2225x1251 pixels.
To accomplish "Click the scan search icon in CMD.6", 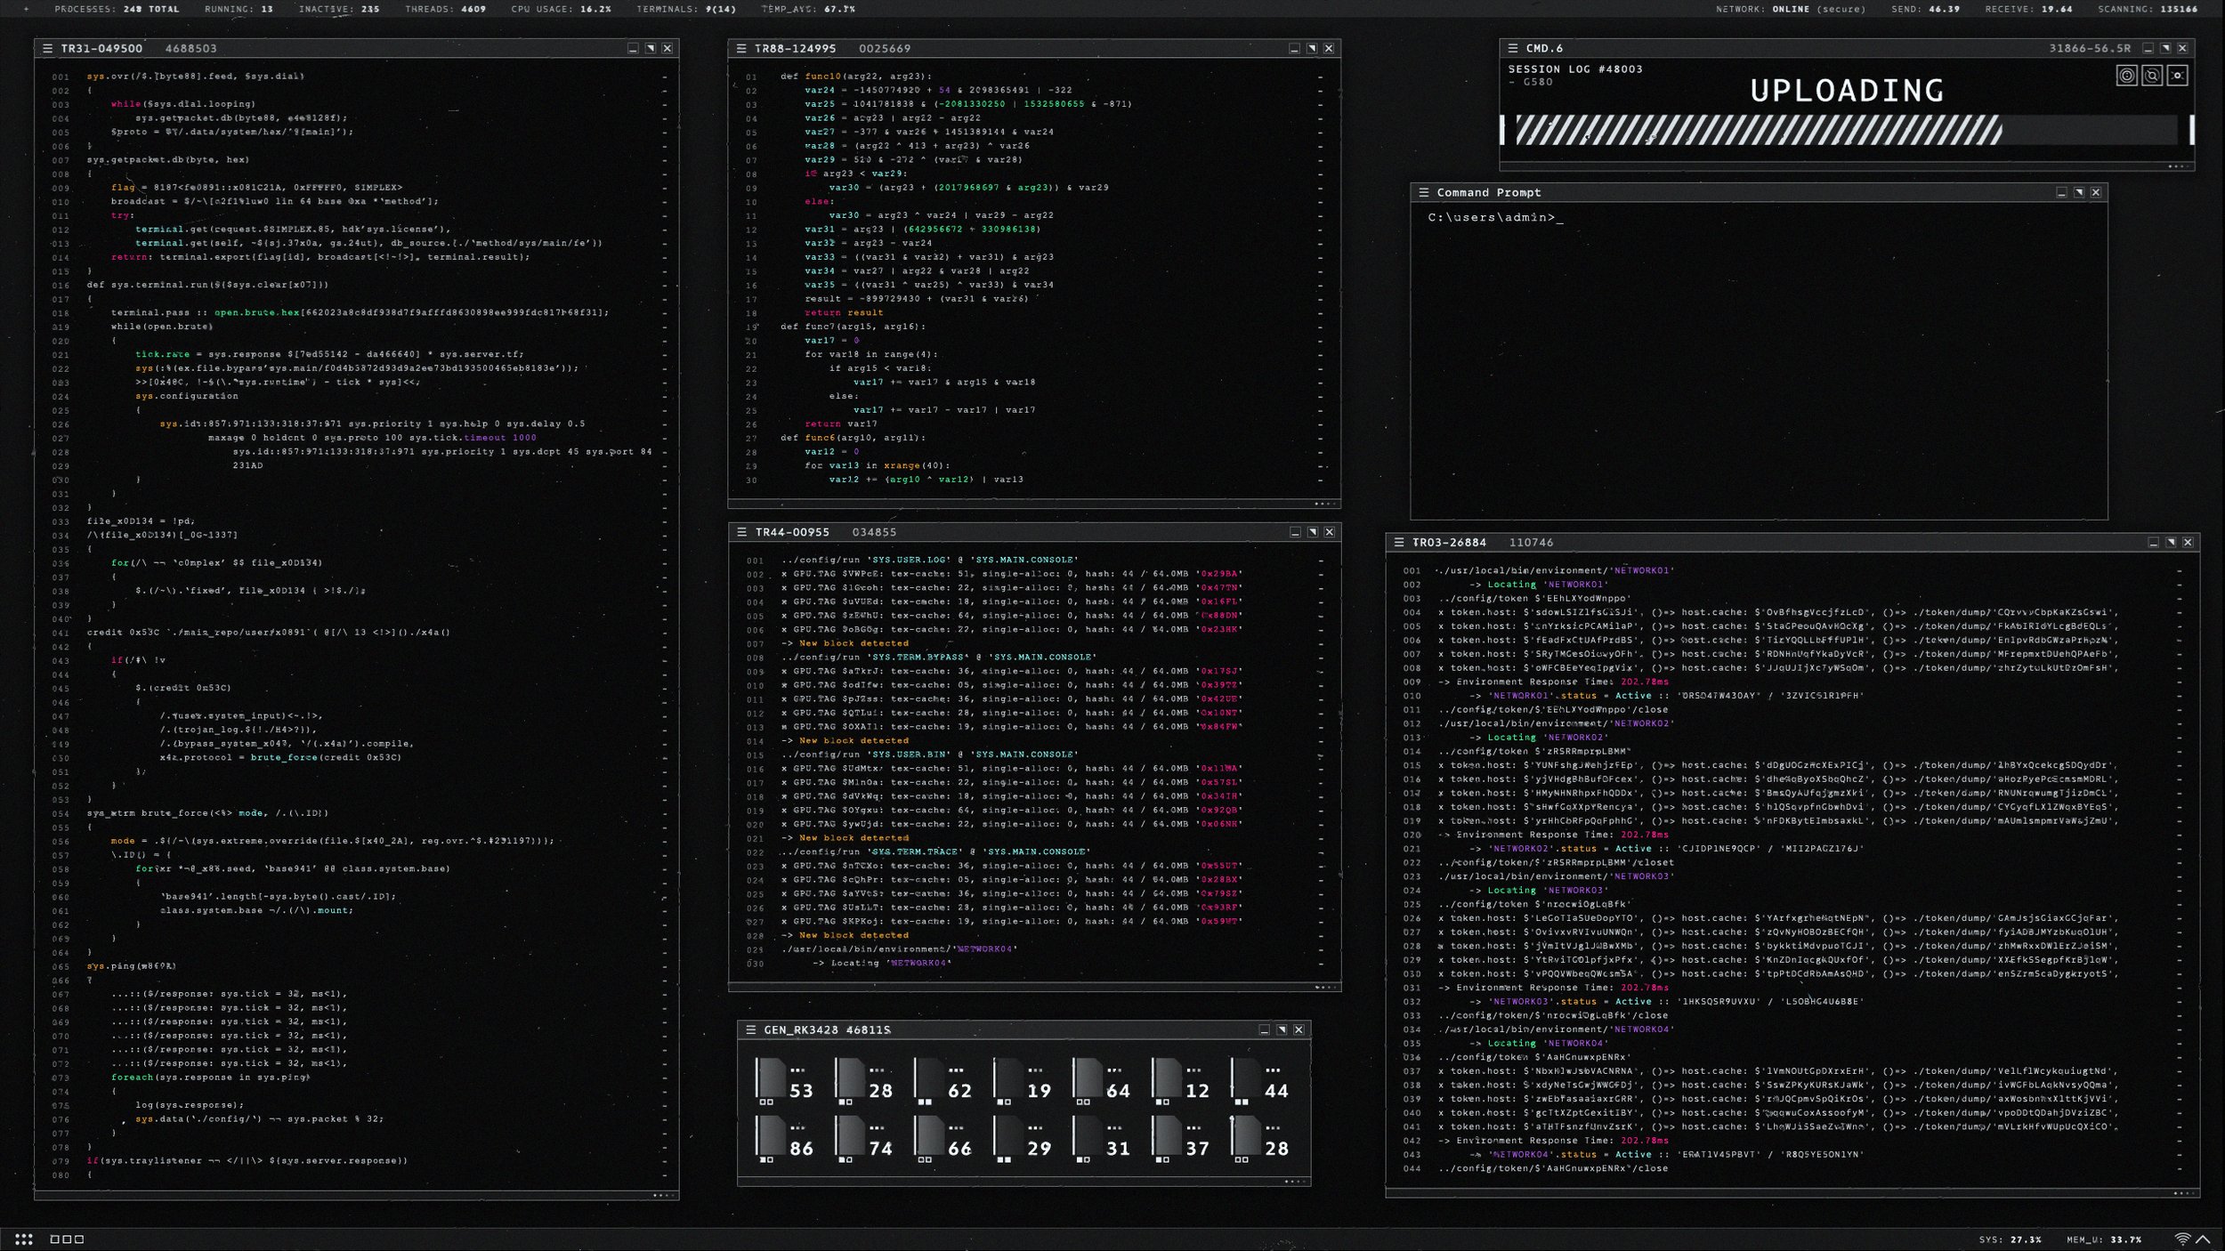I will point(2152,76).
